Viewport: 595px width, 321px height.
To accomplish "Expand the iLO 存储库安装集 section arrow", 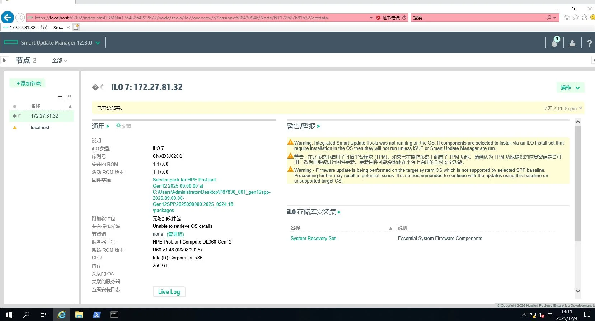I will [x=339, y=212].
